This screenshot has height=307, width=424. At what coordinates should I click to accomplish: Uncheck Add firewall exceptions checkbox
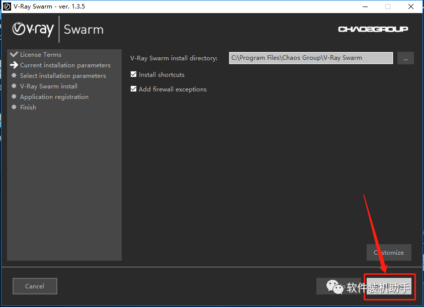point(134,89)
